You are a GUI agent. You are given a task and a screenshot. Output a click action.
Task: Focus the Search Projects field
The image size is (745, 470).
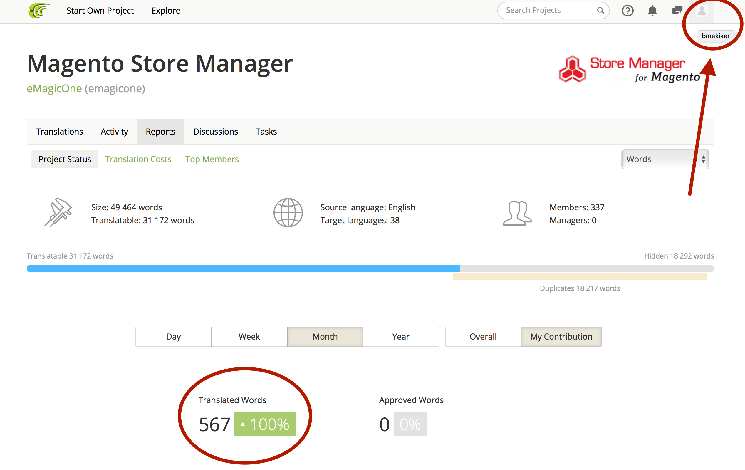(553, 11)
